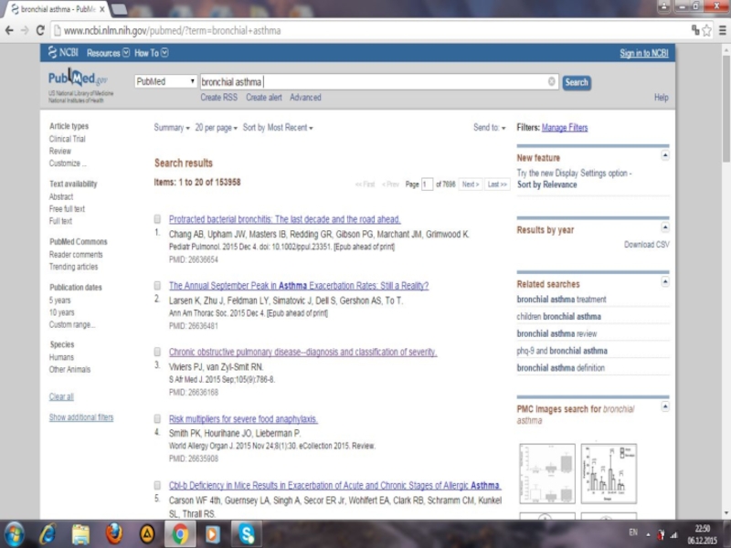Collapse the Related searches panel
Screen dimensions: 731x548
(665, 281)
